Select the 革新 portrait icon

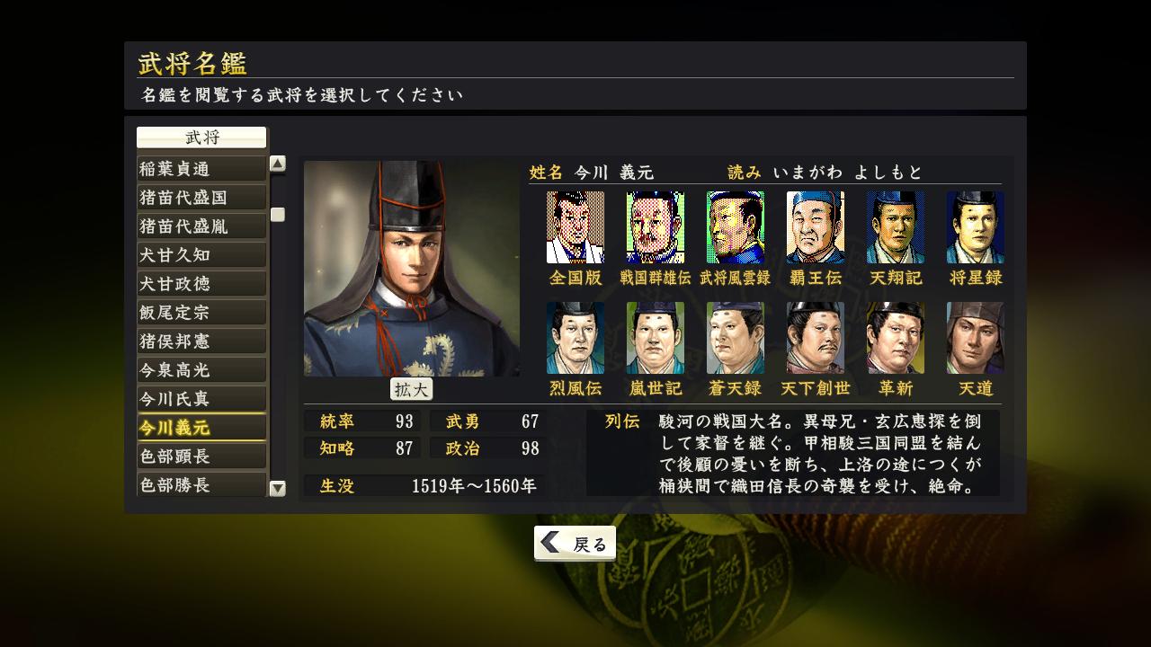(896, 338)
